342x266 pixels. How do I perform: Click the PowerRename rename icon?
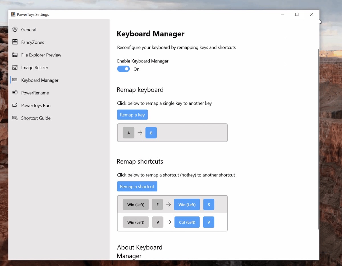pos(15,93)
